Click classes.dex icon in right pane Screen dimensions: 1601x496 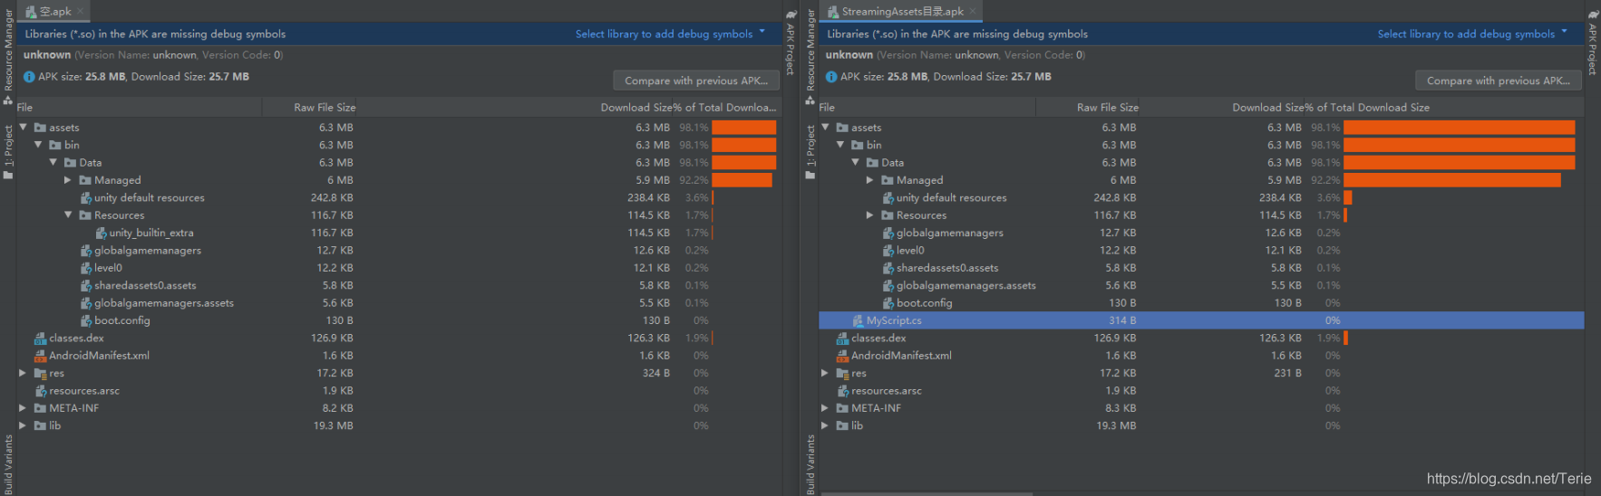coord(842,338)
